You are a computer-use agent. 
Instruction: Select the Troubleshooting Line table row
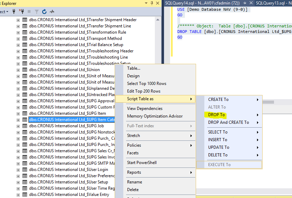click(78, 57)
